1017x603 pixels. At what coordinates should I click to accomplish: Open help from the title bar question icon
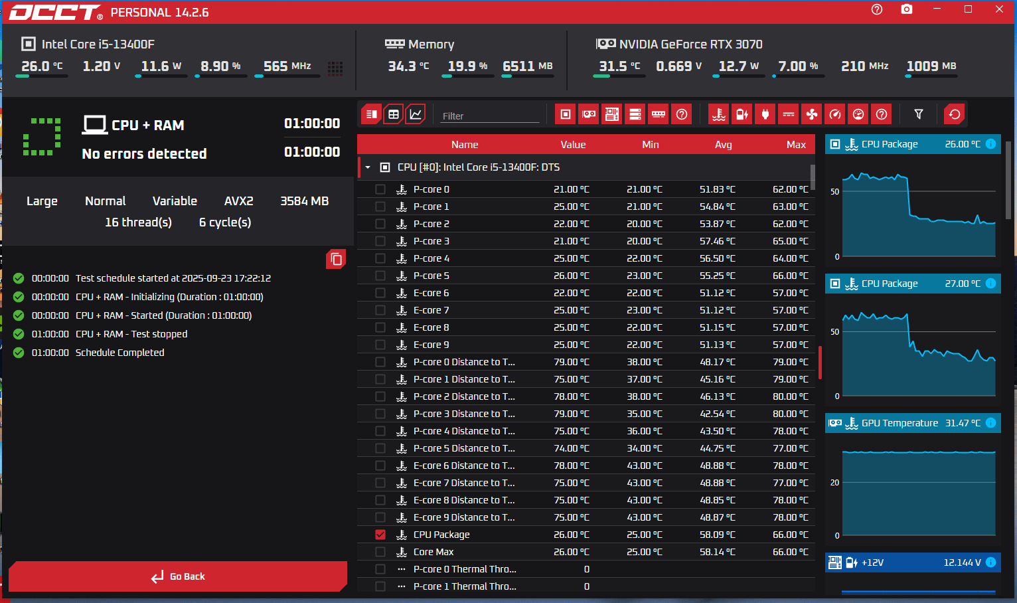[877, 9]
